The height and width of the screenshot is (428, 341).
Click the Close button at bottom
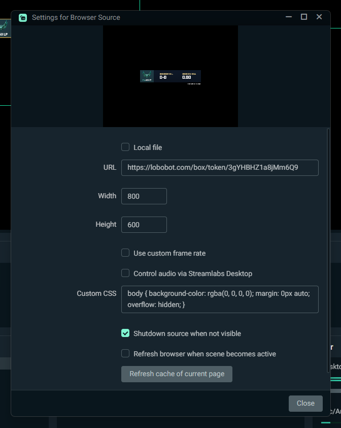click(305, 403)
